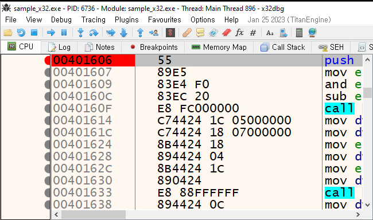This screenshot has width=373, height=220.
Task: Click the bug icon in title bar
Action: point(6,9)
